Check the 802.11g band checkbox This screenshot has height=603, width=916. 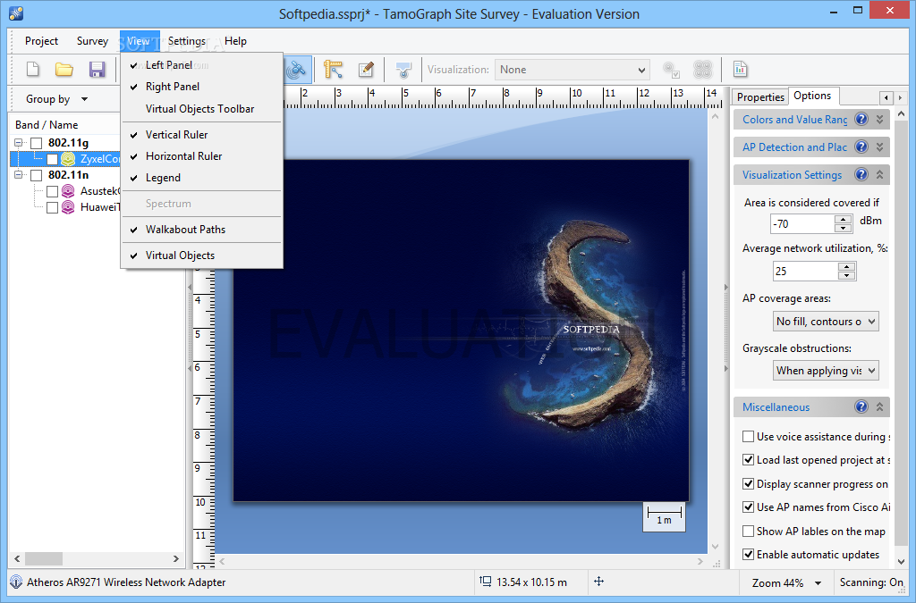click(36, 143)
